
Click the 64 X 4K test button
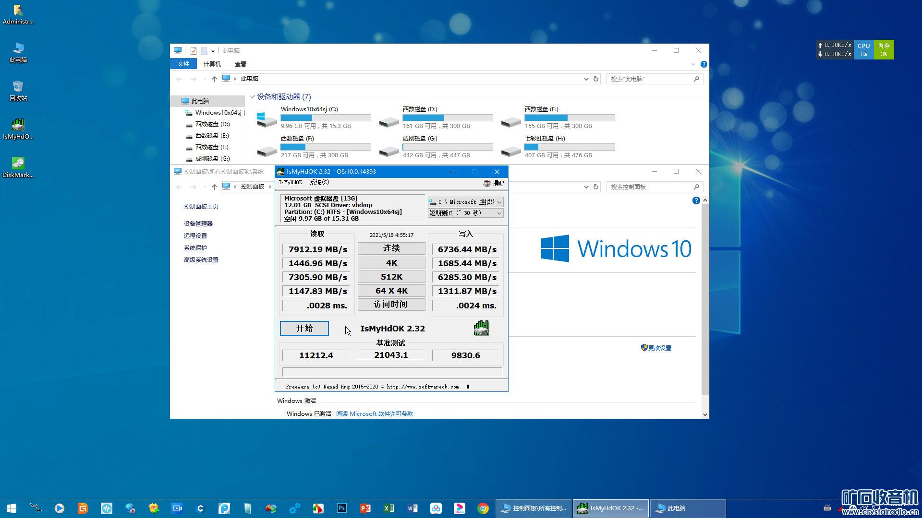391,291
